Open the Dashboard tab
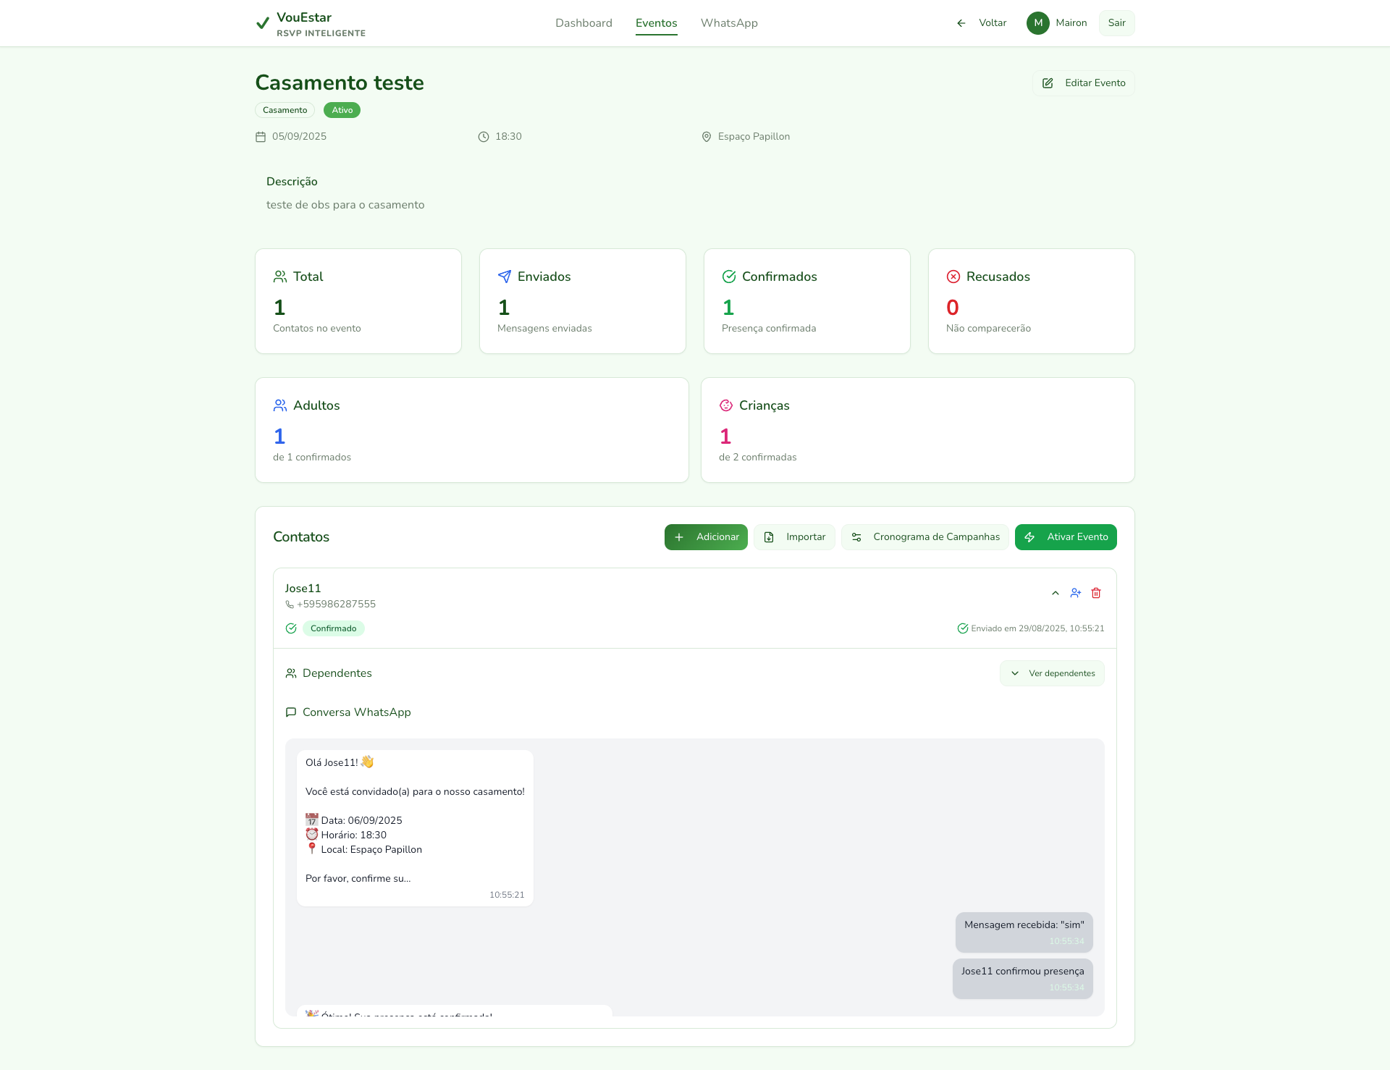This screenshot has height=1070, width=1390. pyautogui.click(x=584, y=23)
